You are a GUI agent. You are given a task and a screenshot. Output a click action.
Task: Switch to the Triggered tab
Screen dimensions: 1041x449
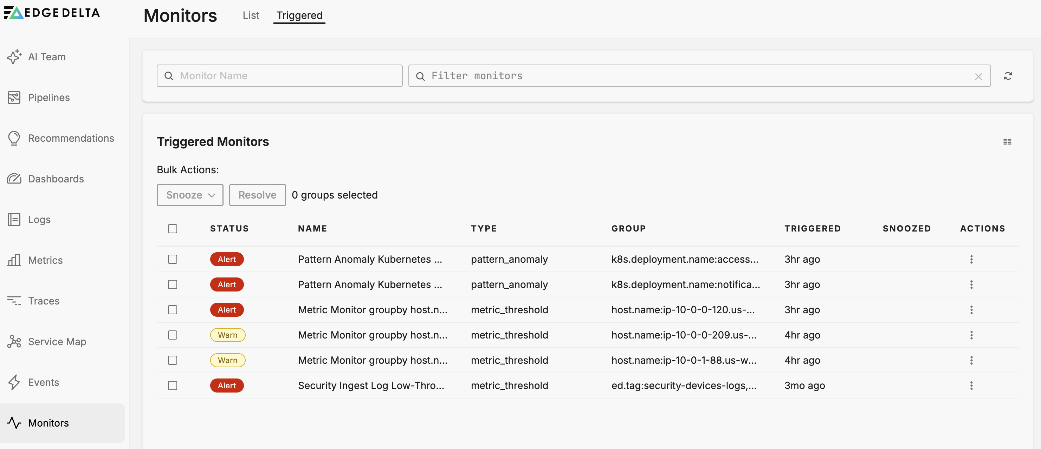pyautogui.click(x=299, y=15)
